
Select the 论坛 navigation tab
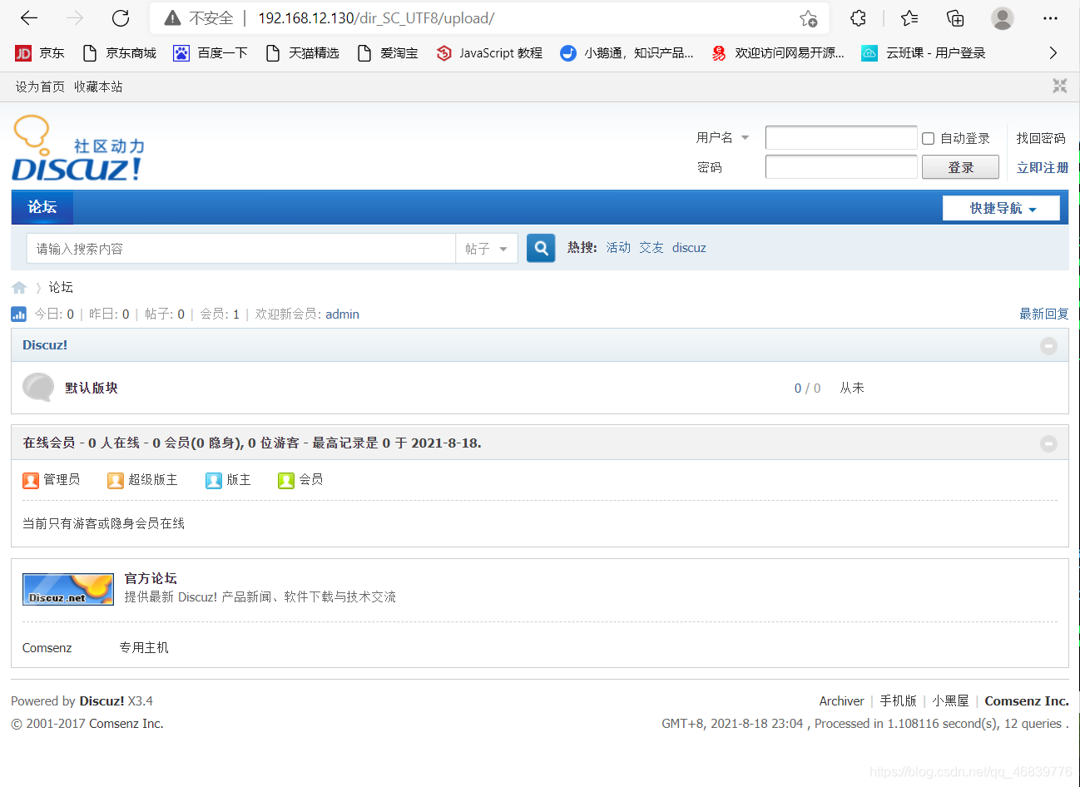(x=42, y=207)
